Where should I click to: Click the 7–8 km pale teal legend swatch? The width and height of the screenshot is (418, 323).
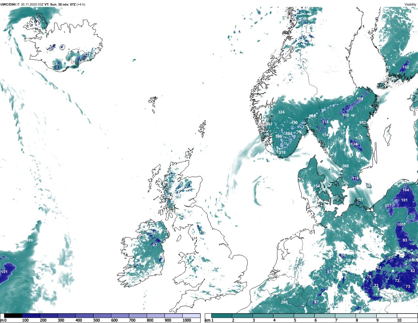point(346,316)
